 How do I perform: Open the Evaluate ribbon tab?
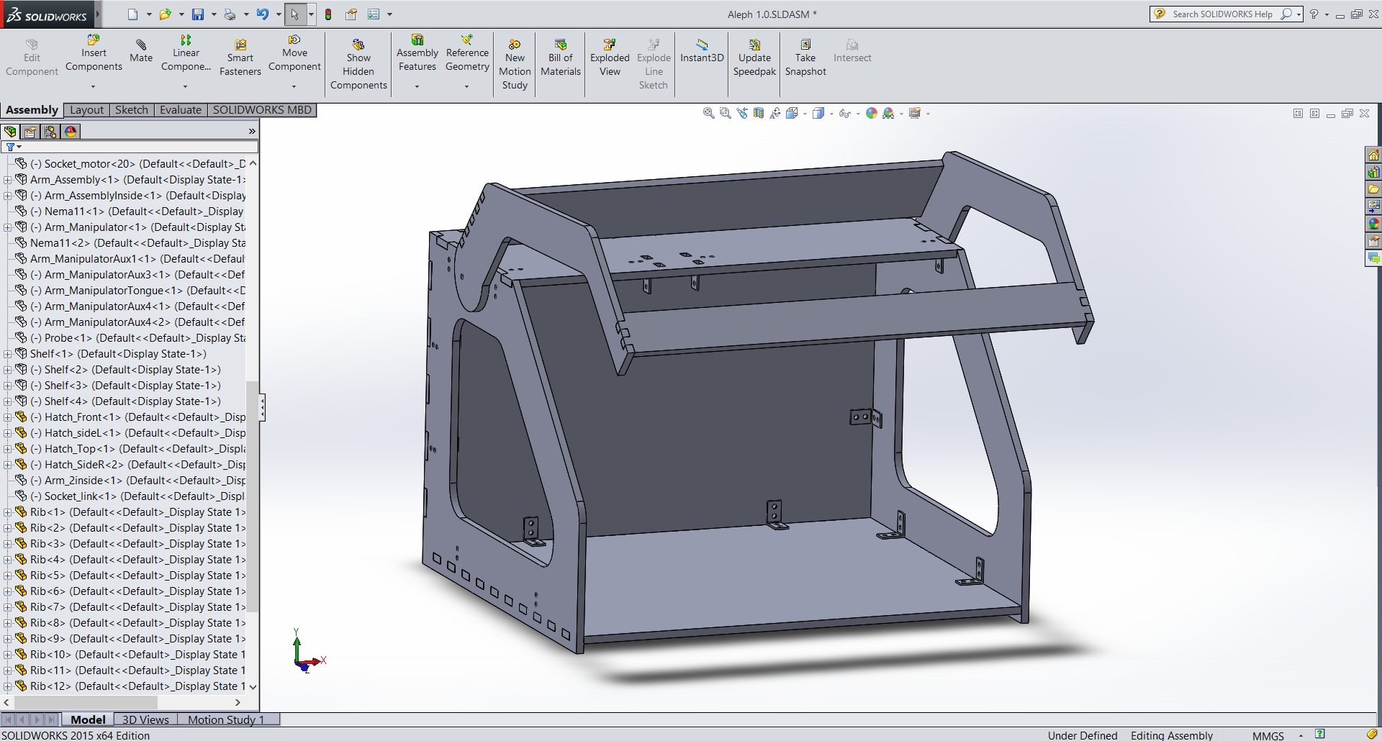181,110
